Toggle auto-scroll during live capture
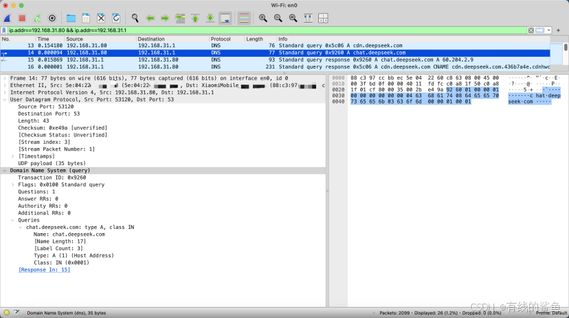This screenshot has height=318, width=569. [225, 18]
